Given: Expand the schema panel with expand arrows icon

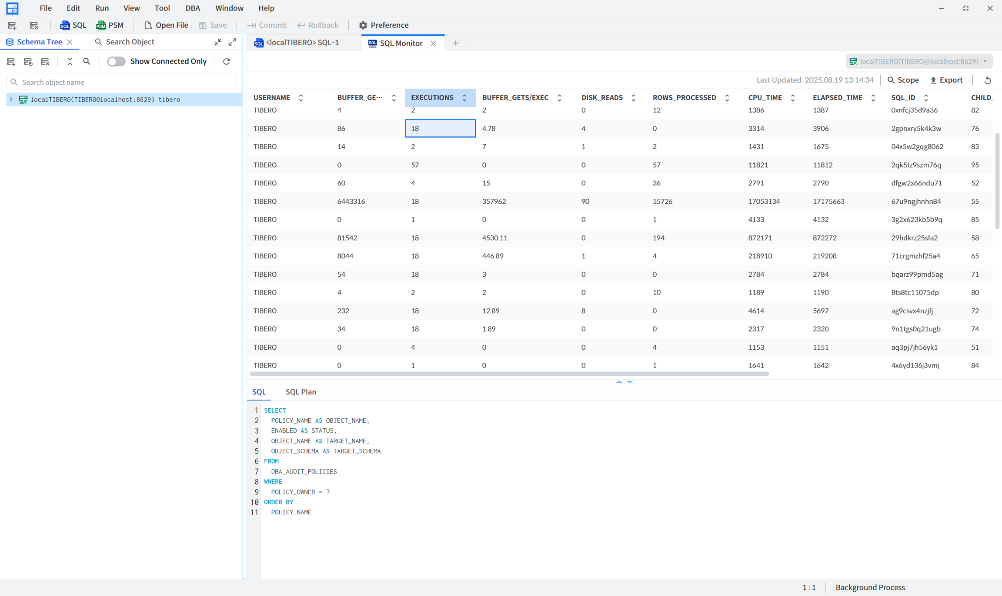Looking at the screenshot, I should (x=233, y=42).
